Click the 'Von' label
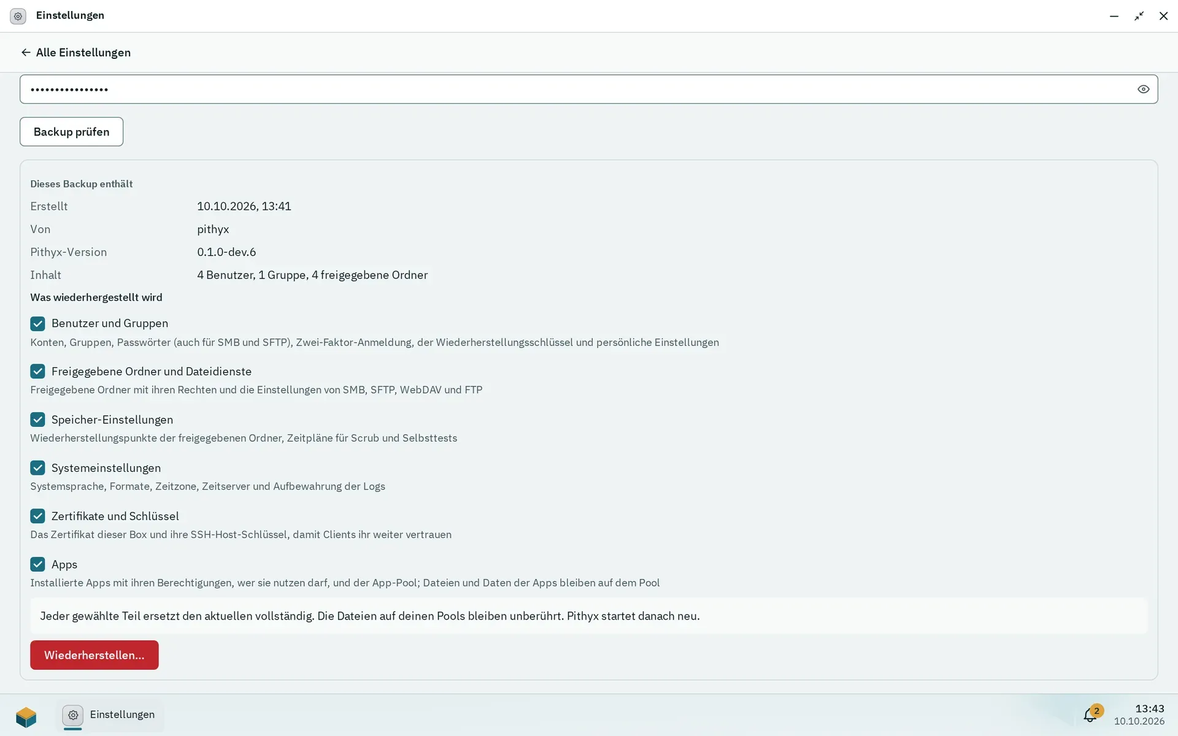The width and height of the screenshot is (1178, 736). (x=40, y=229)
